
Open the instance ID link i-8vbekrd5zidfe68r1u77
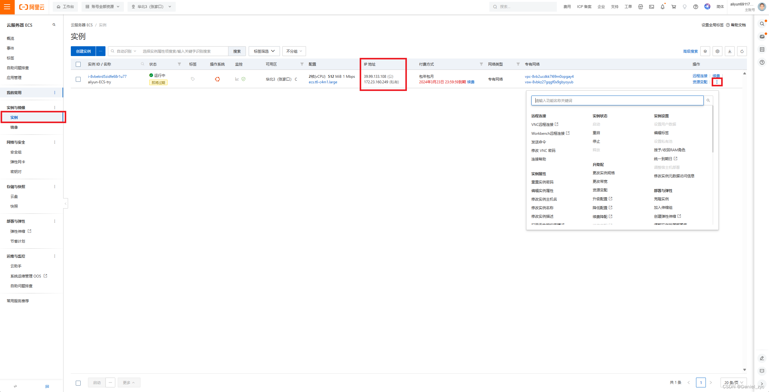pyautogui.click(x=107, y=77)
